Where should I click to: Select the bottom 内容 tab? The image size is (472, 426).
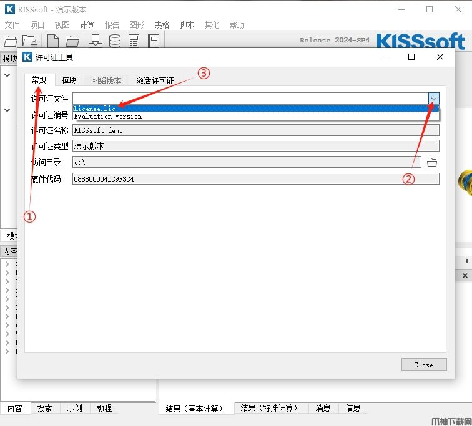tap(15, 409)
